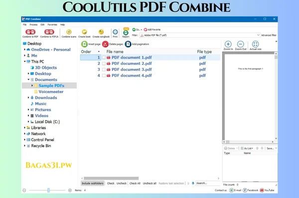The image size is (299, 198).
Task: Check the box for PDF document 3.pdf
Action: click(104, 69)
